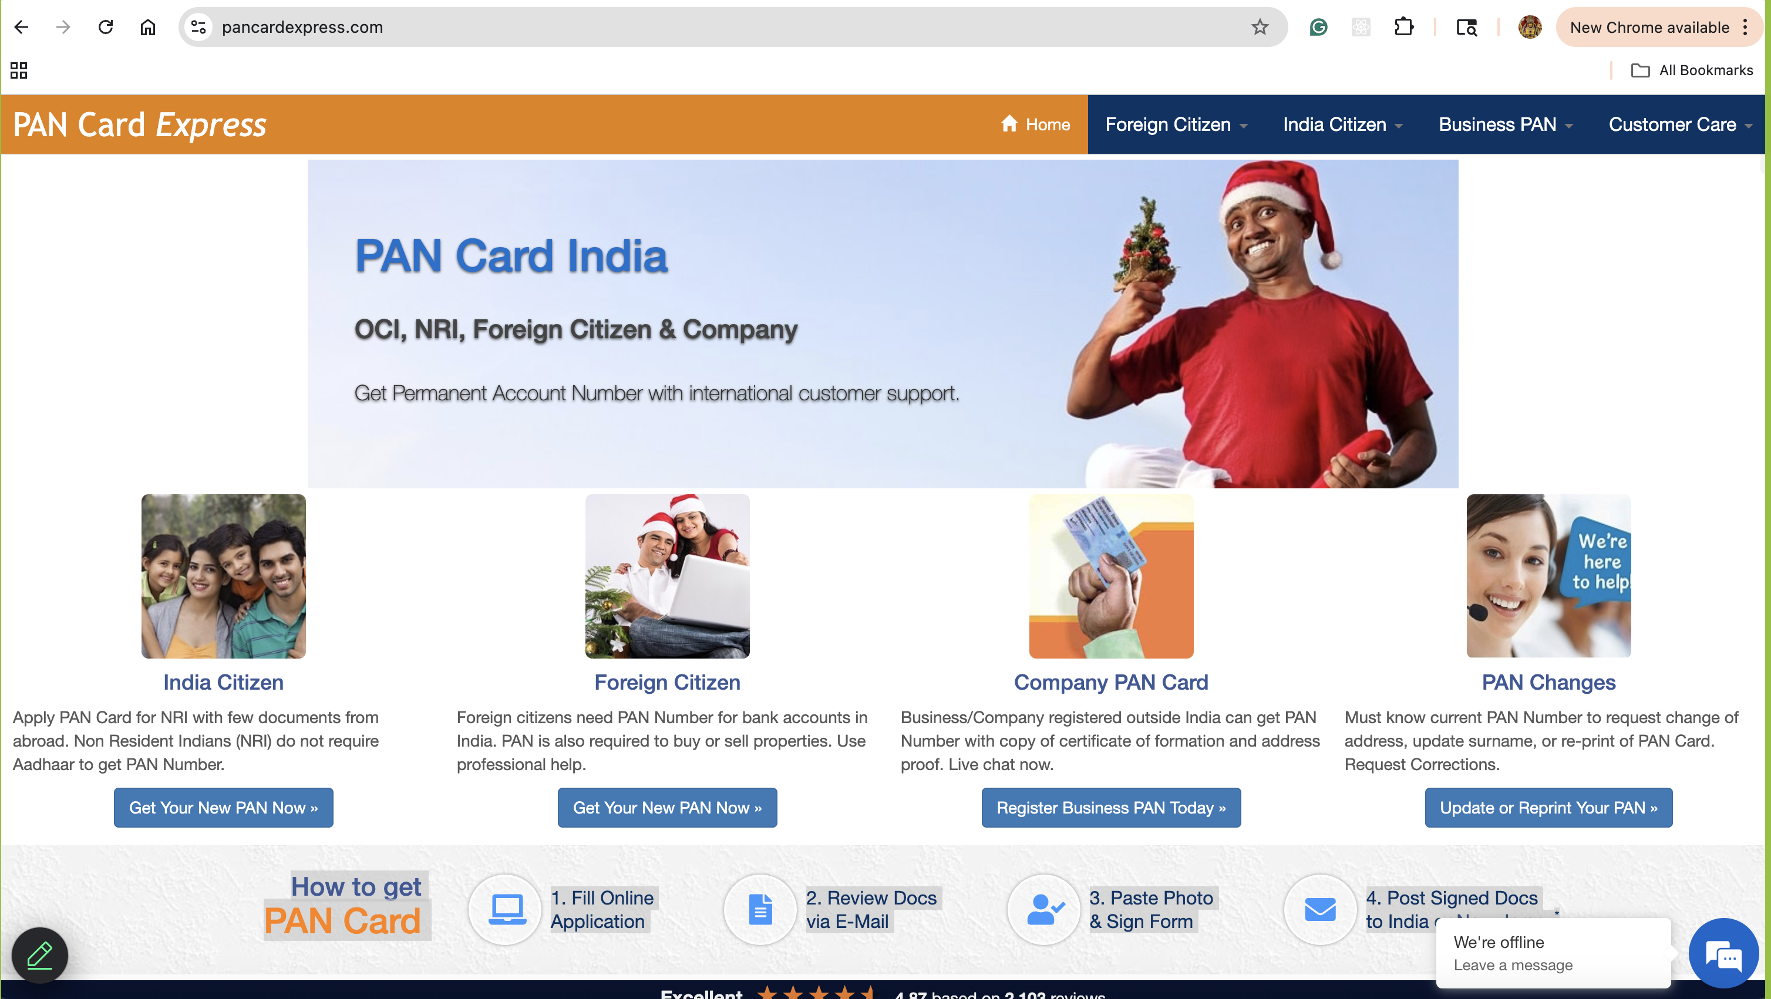Open the apps grid icon in bookmarks bar
Image resolution: width=1771 pixels, height=999 pixels.
tap(19, 70)
